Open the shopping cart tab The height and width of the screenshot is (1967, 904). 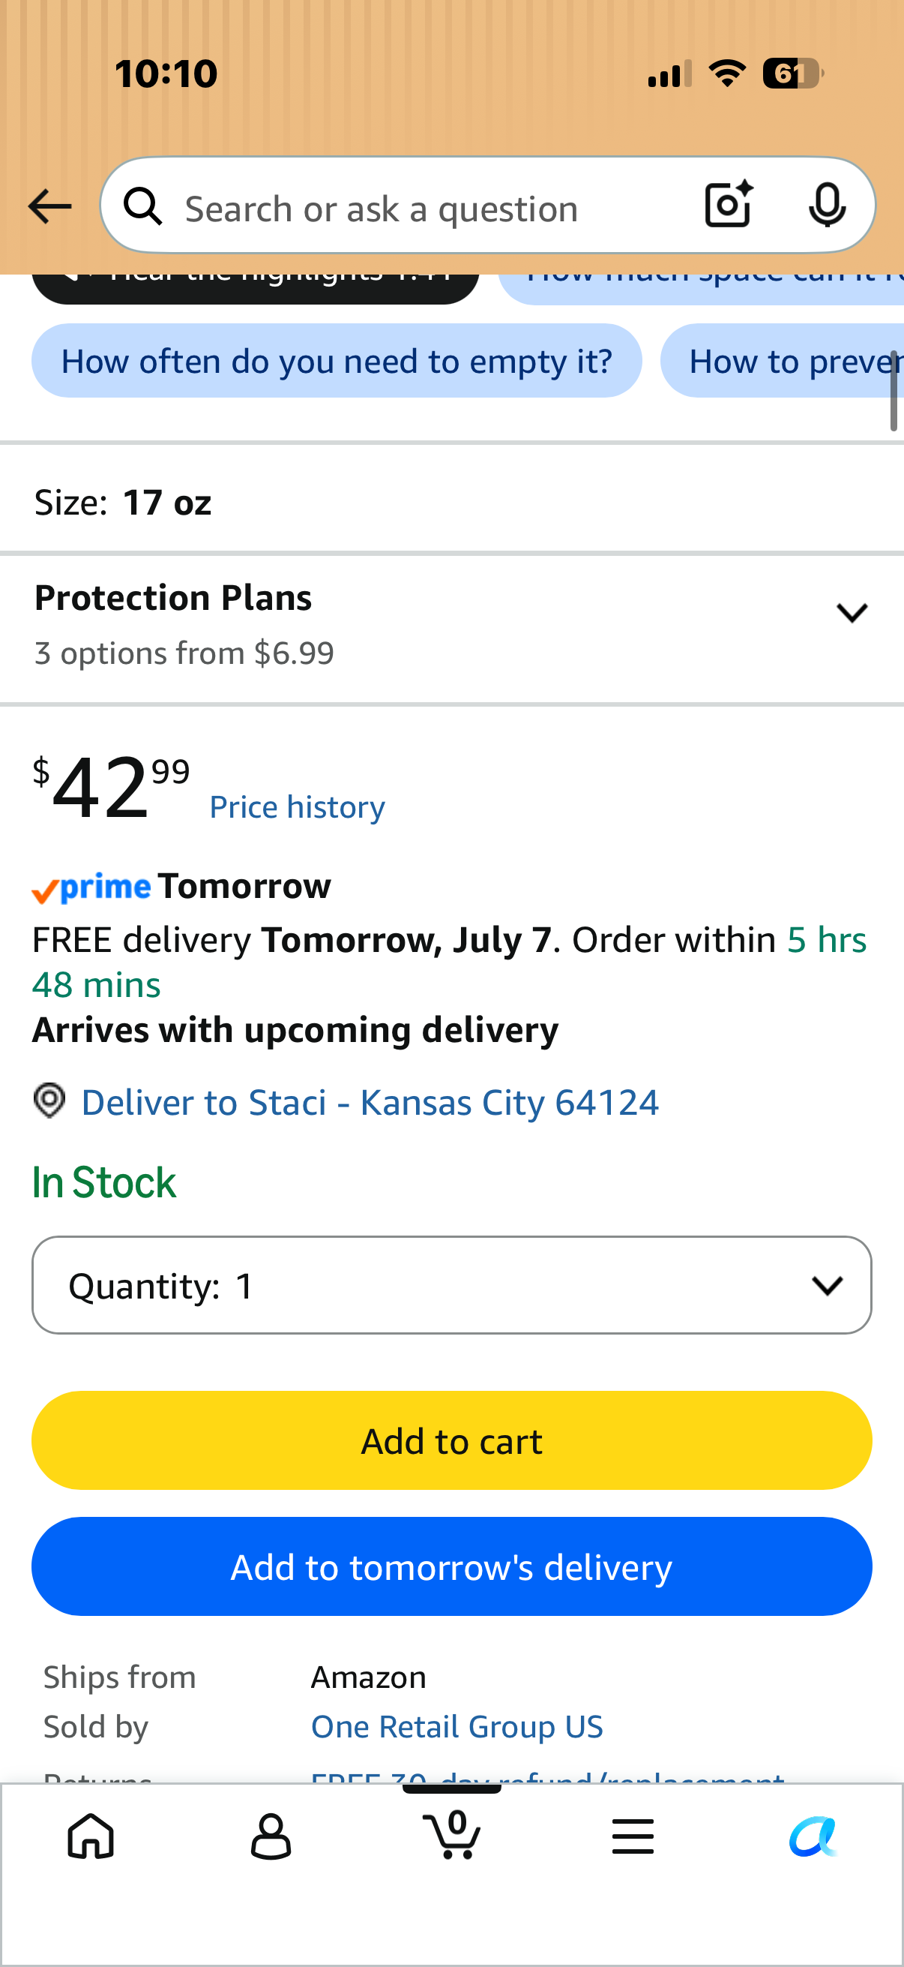coord(451,1834)
